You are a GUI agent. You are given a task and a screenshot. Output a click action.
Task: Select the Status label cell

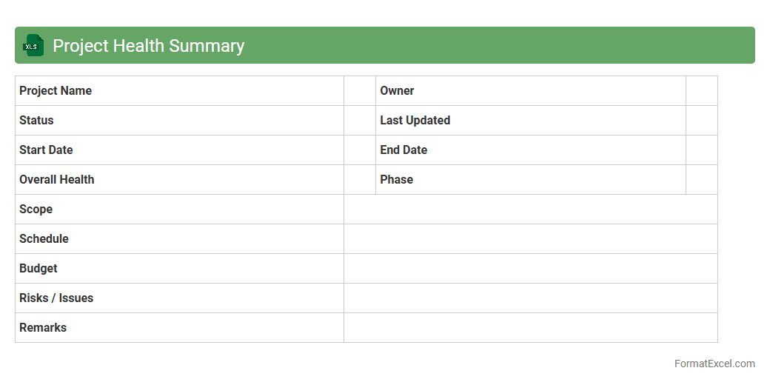coord(179,121)
